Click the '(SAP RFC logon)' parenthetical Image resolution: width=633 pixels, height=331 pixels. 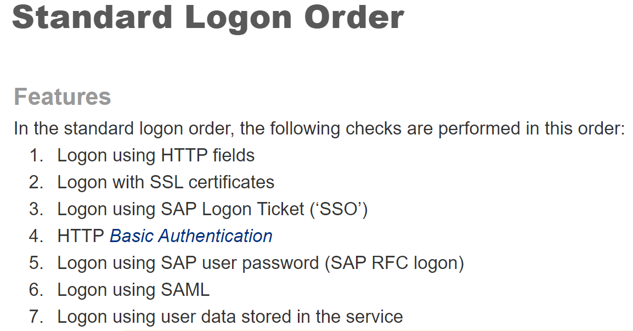point(394,263)
